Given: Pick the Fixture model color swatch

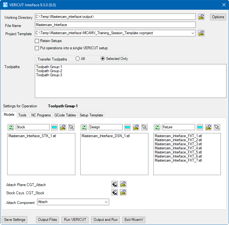Looking at the screenshot, I should point(200,127).
